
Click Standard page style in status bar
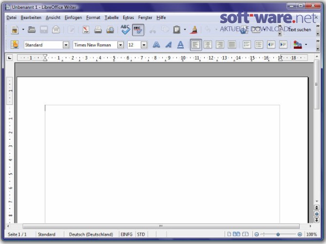click(x=47, y=234)
